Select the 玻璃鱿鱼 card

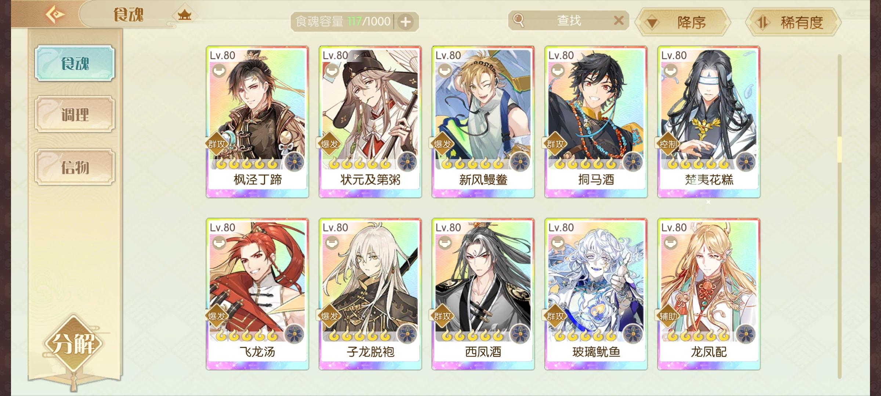596,294
